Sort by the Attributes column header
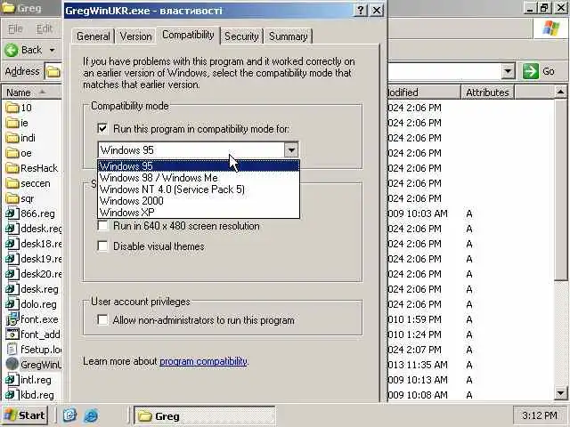 coord(487,93)
